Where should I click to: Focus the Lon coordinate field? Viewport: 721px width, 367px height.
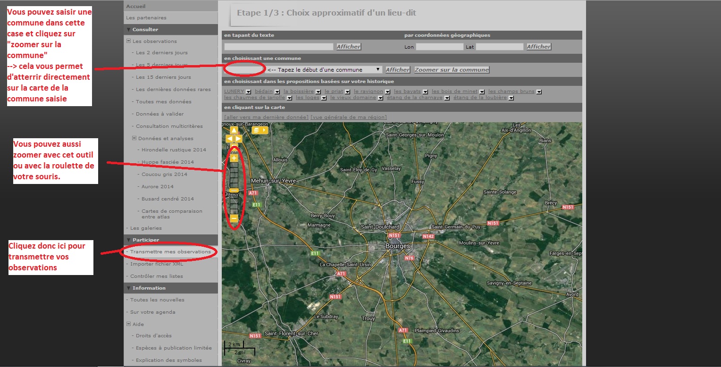click(440, 47)
